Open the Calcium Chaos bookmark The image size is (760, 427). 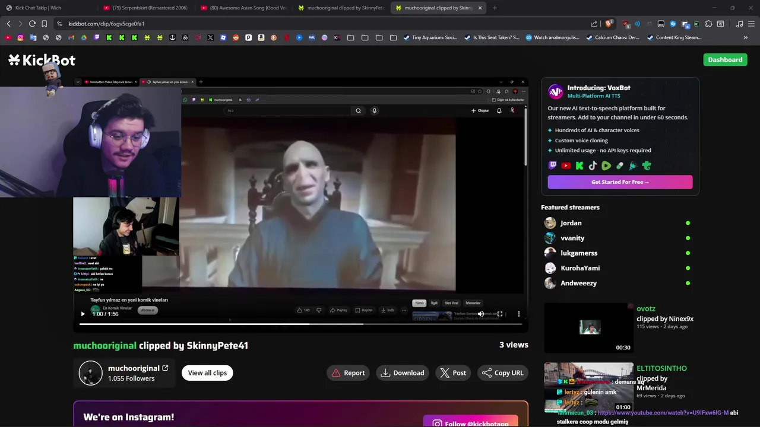pyautogui.click(x=613, y=37)
